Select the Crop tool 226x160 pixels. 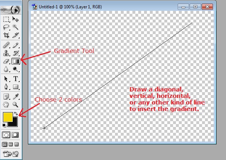point(6,35)
